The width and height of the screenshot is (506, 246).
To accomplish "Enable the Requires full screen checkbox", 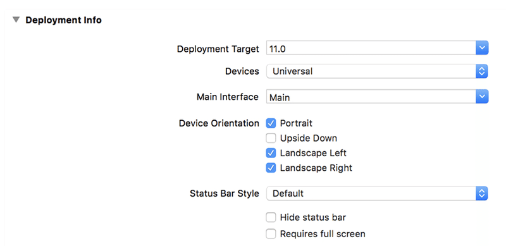I will [271, 234].
